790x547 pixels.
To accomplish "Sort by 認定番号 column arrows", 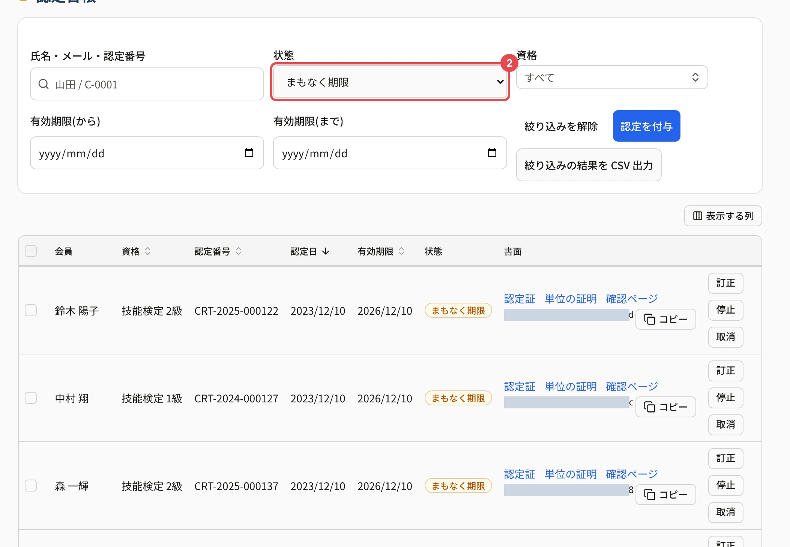I will pyautogui.click(x=239, y=251).
